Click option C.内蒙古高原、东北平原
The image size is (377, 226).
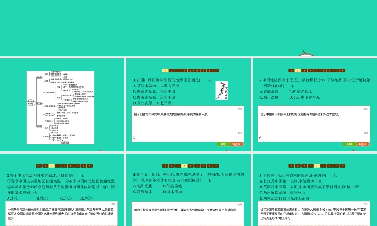click(154, 97)
